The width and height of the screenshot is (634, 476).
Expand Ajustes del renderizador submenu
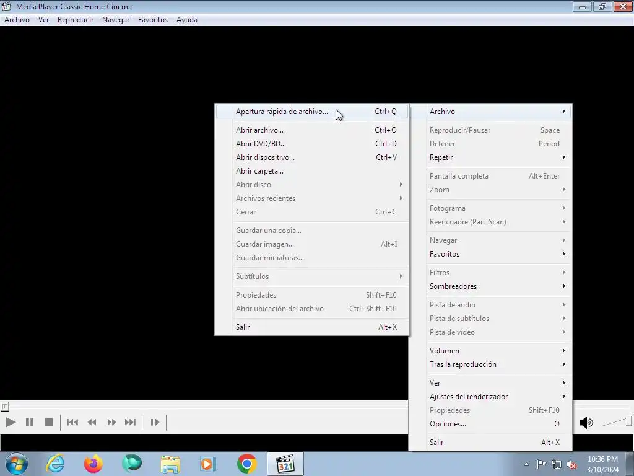click(490, 397)
